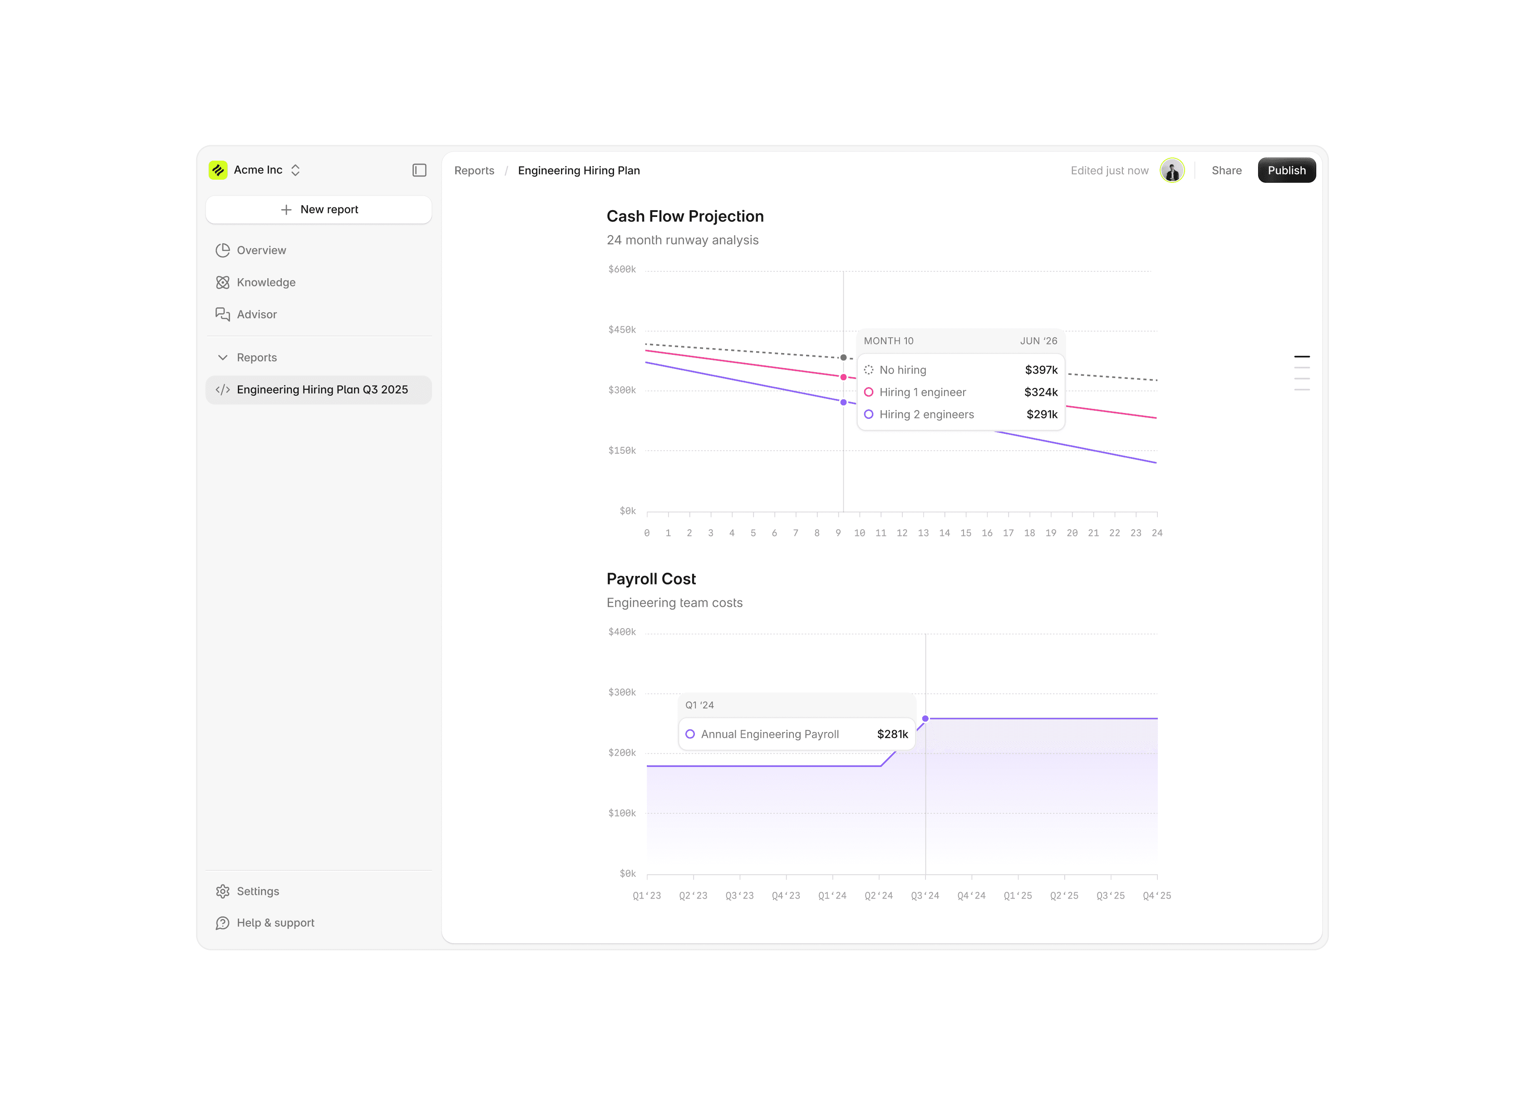1525x1096 pixels.
Task: Open the Acme Inc workspace switcher
Action: coord(295,170)
